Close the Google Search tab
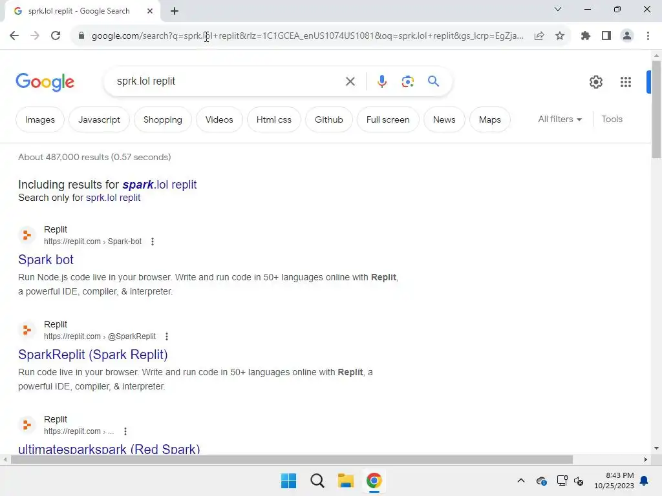This screenshot has width=662, height=496. pyautogui.click(x=150, y=11)
